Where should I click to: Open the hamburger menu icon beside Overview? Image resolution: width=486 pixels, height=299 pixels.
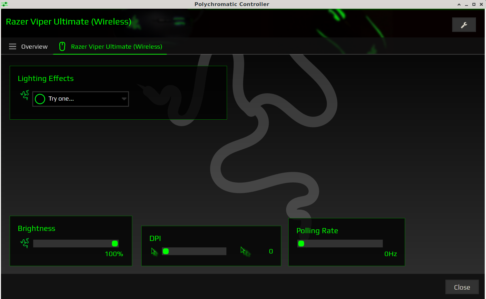13,46
